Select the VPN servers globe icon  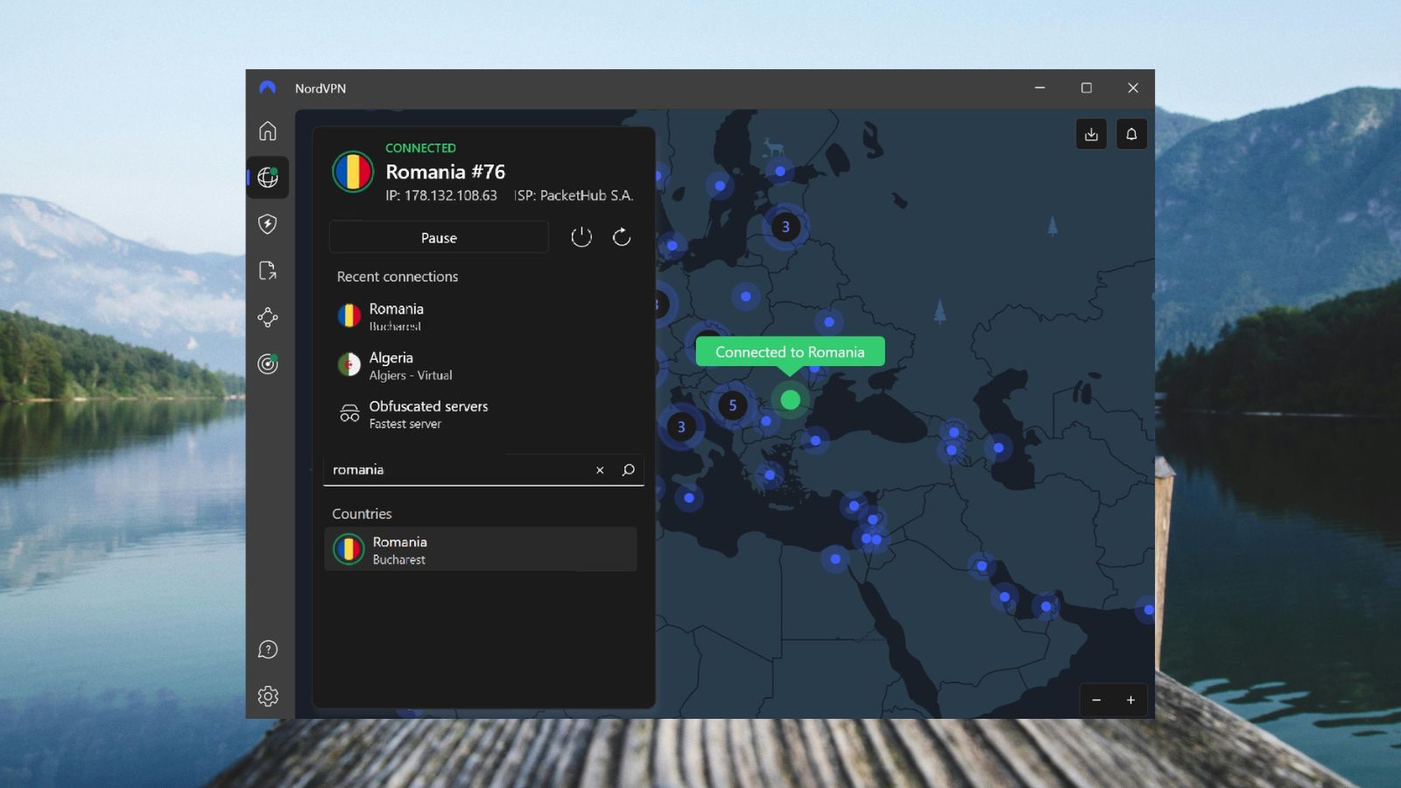point(267,177)
